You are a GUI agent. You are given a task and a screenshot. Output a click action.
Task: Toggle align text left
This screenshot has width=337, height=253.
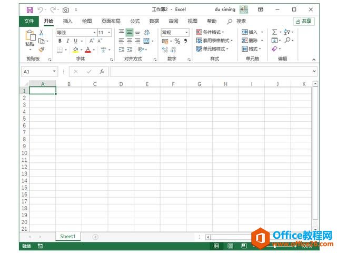(x=122, y=41)
